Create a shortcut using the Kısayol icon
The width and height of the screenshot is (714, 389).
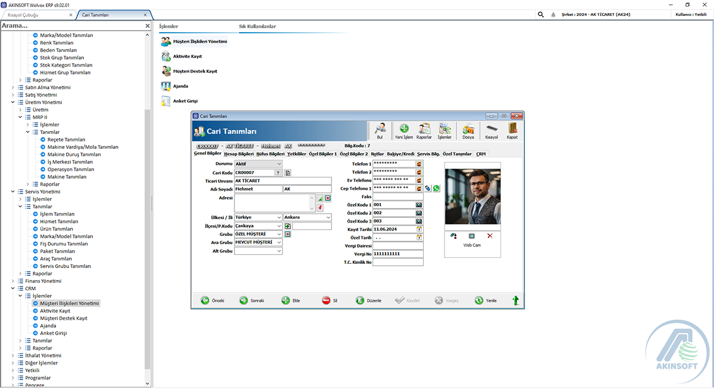tap(490, 127)
